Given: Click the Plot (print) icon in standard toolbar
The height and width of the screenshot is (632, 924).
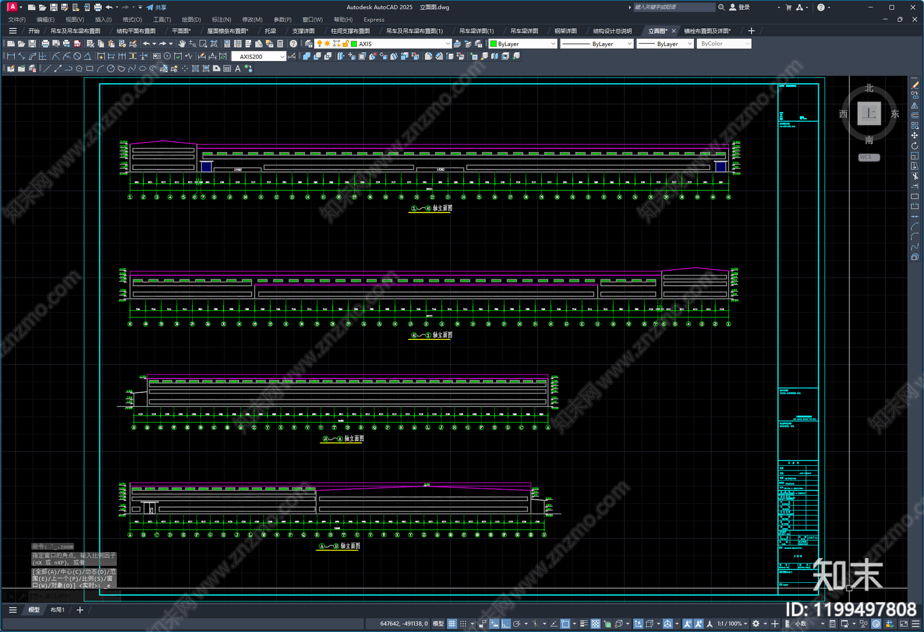Looking at the screenshot, I should (x=45, y=44).
